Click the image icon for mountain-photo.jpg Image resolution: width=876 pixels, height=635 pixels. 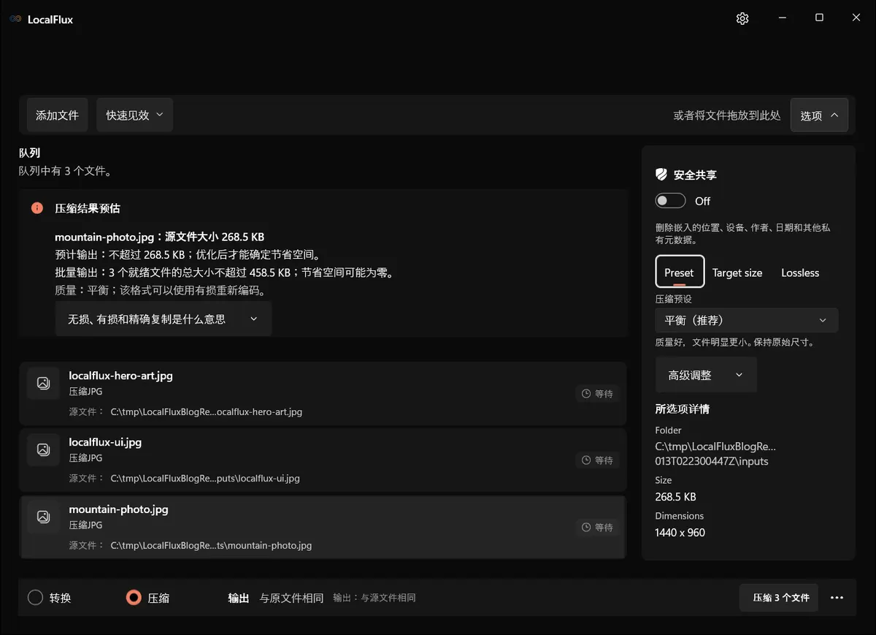coord(43,517)
